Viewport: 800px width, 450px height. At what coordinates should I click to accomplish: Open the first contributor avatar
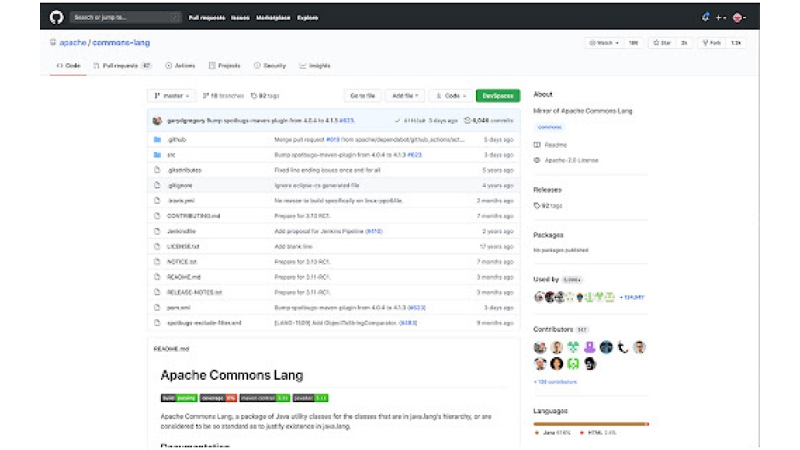click(x=540, y=348)
